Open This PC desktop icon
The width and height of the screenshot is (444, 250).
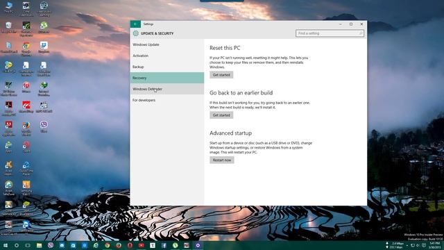pyautogui.click(x=9, y=8)
